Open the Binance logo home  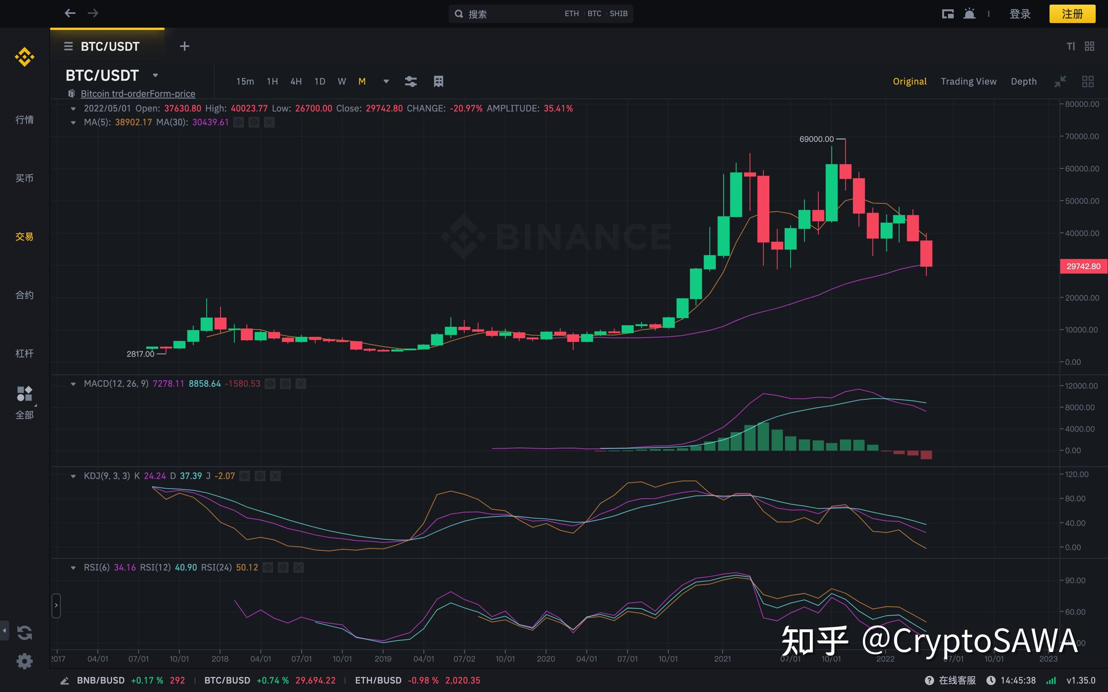24,57
